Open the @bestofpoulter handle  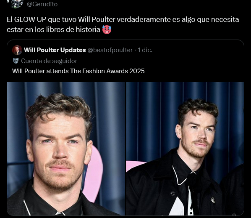click(110, 50)
